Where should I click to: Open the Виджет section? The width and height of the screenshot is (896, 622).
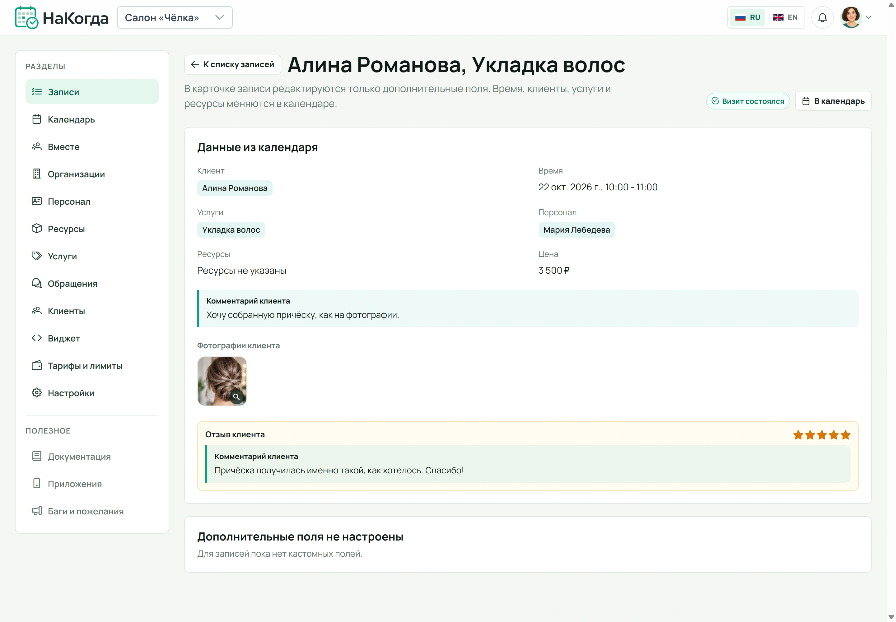(x=92, y=338)
